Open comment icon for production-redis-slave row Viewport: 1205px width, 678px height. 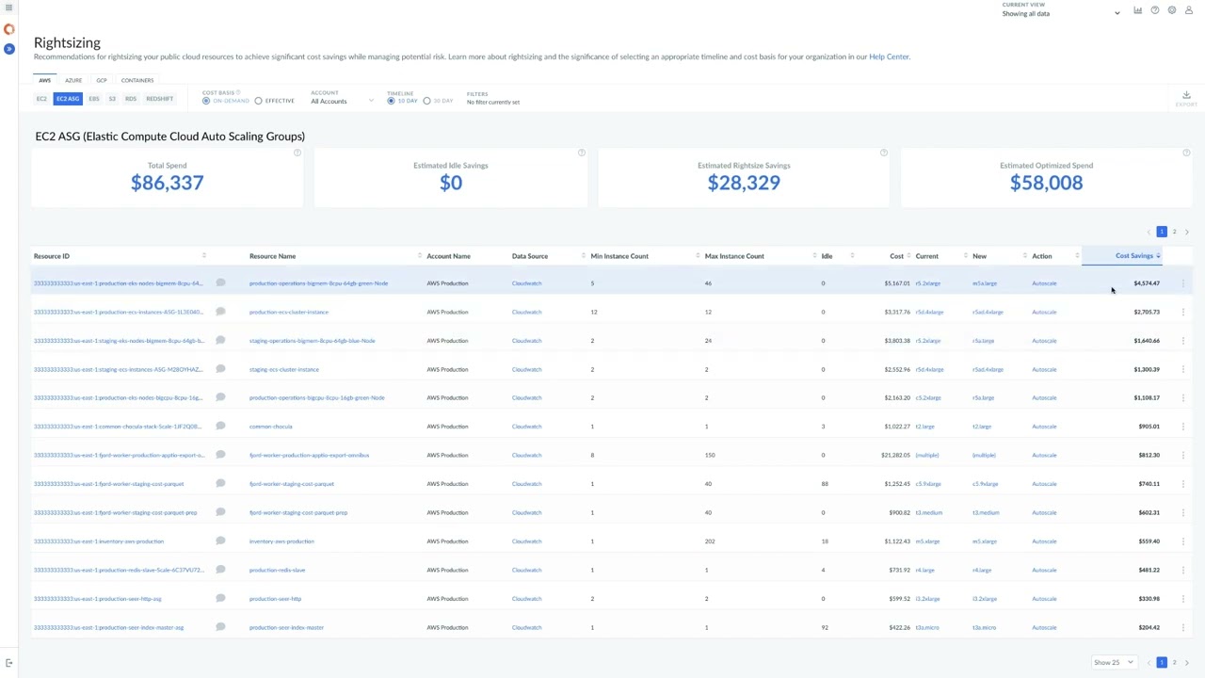[220, 570]
